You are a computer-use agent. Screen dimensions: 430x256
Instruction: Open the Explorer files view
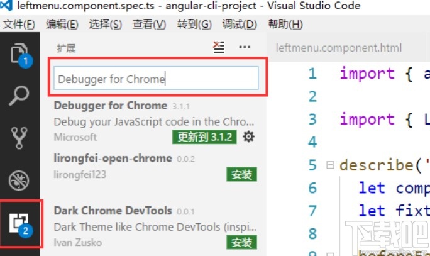click(19, 54)
